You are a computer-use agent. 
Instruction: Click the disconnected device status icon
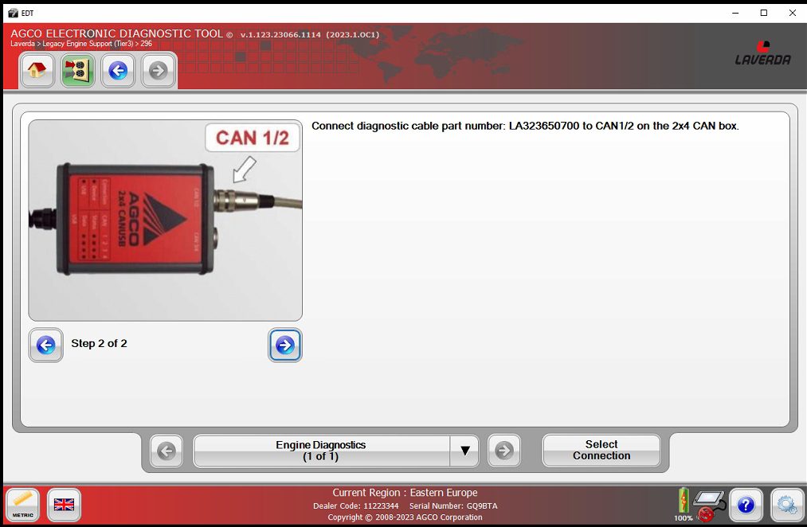[x=707, y=503]
